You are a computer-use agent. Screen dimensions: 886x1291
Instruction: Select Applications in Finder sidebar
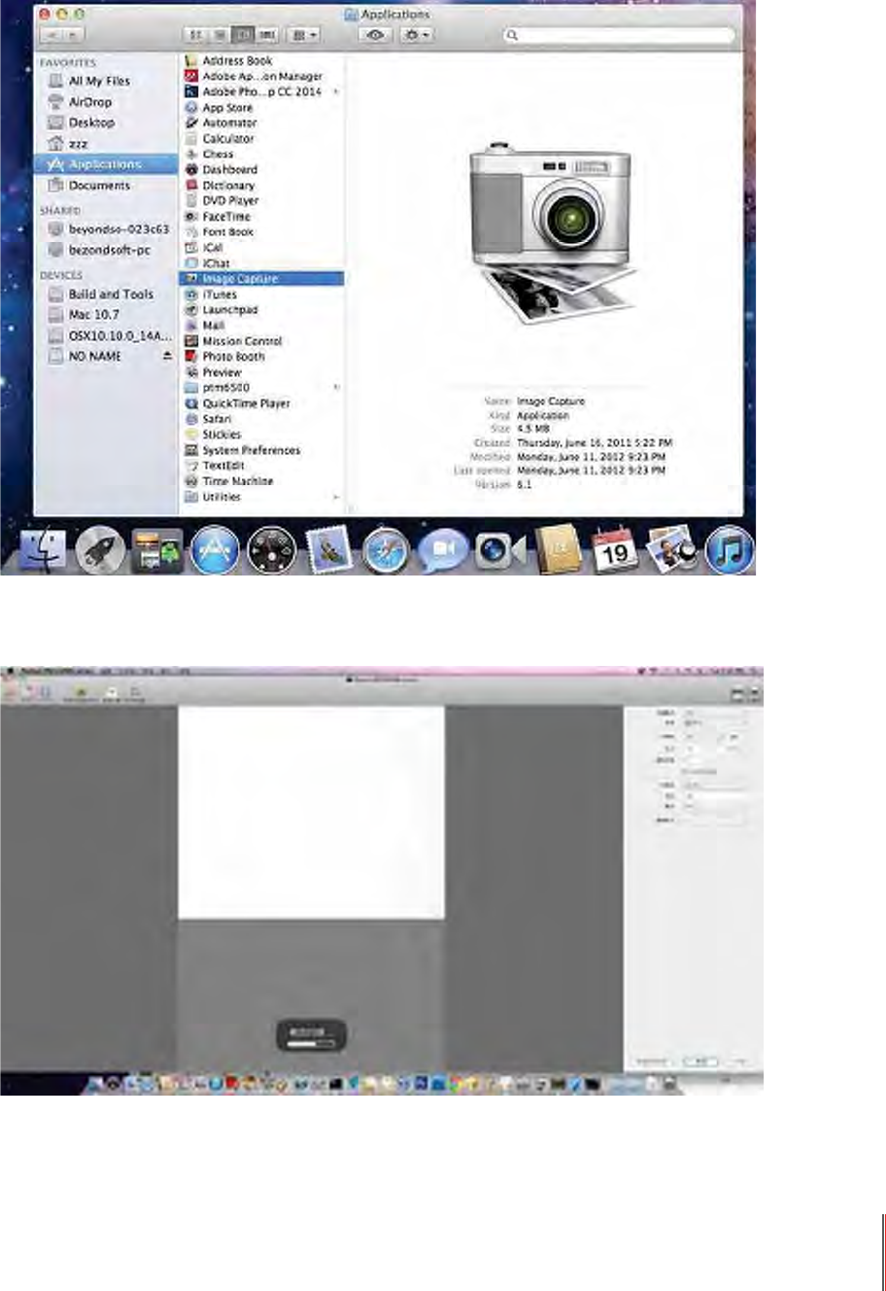click(x=105, y=164)
